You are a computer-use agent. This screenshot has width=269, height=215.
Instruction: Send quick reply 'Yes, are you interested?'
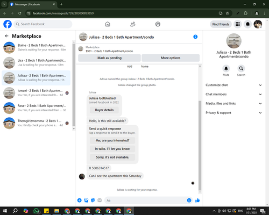click(x=112, y=140)
